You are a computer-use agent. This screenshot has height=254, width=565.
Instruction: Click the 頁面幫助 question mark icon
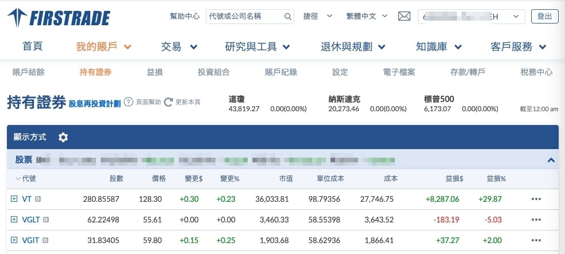[128, 102]
